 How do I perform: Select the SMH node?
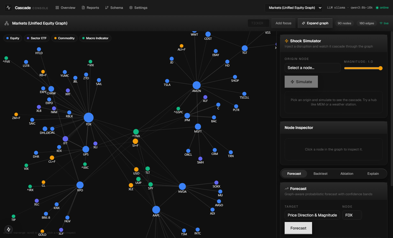coord(200,158)
